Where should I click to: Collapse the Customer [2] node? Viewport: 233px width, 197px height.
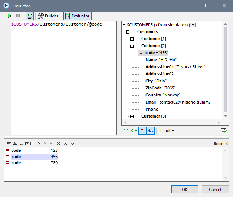pyautogui.click(x=132, y=46)
